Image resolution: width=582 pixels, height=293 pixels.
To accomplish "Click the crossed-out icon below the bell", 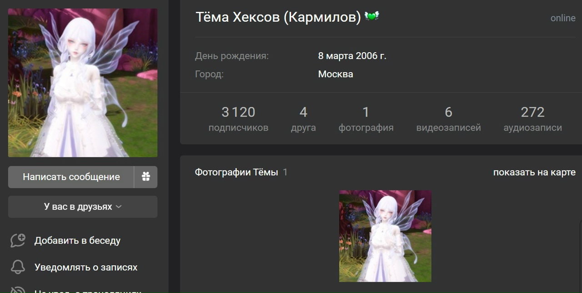I will click(18, 289).
